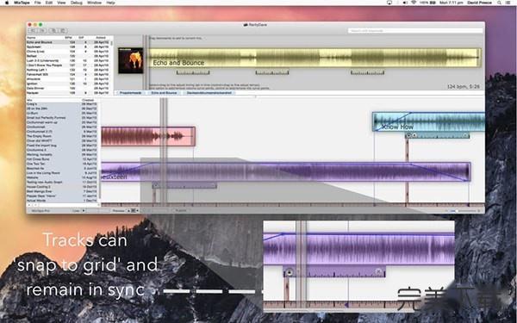
Task: Select the 'Nothing Left 1' track row
Action: pyautogui.click(x=68, y=70)
